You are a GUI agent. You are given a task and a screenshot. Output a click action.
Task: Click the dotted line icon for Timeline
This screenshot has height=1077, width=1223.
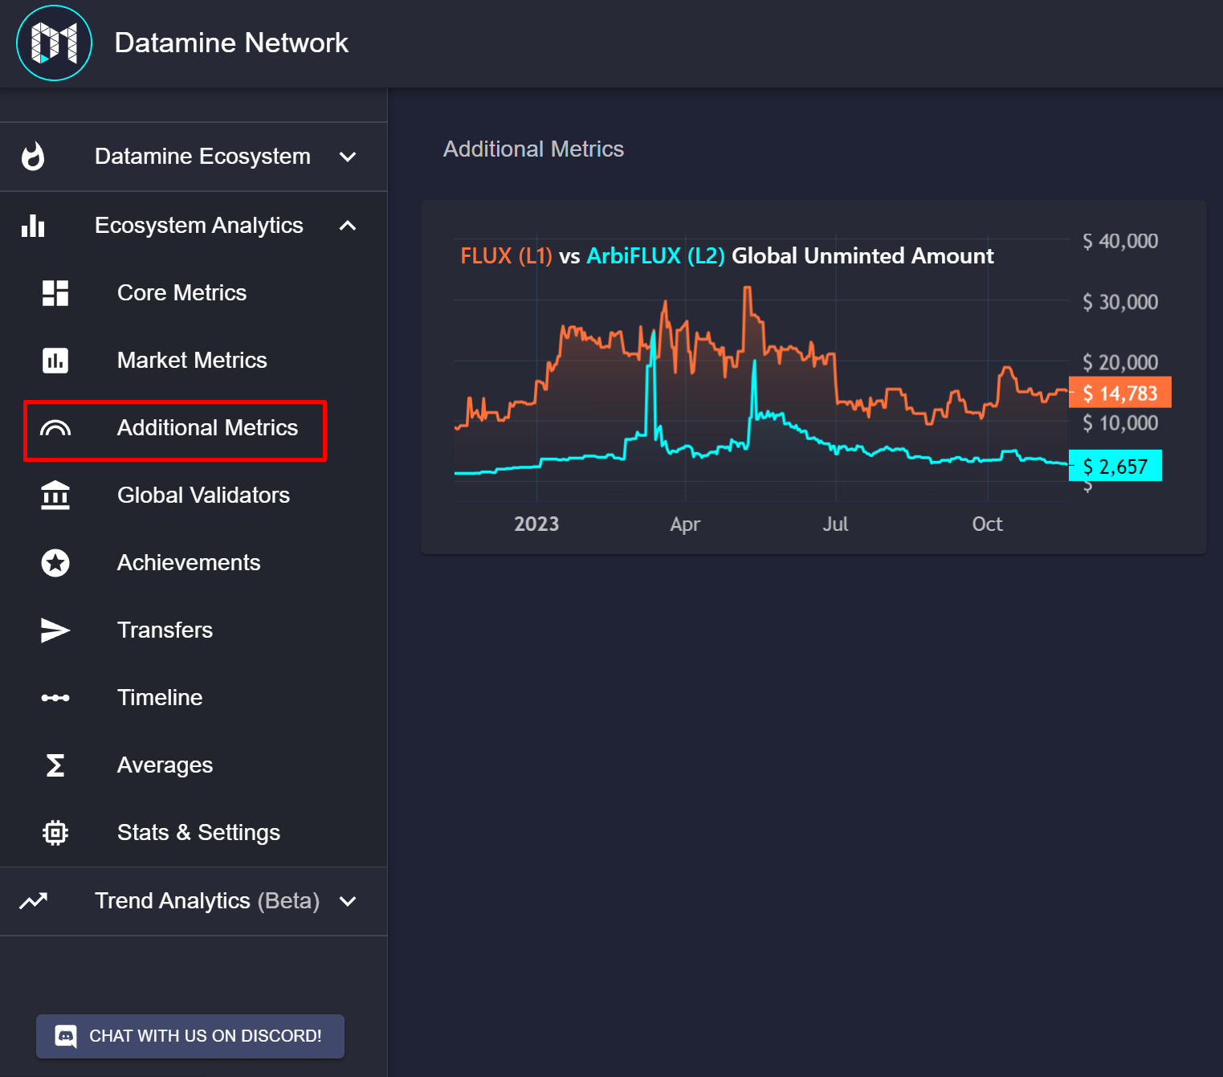(55, 698)
